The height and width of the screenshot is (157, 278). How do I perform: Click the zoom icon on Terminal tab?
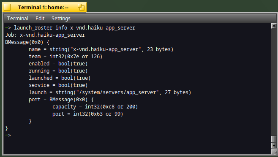[x=81, y=7]
